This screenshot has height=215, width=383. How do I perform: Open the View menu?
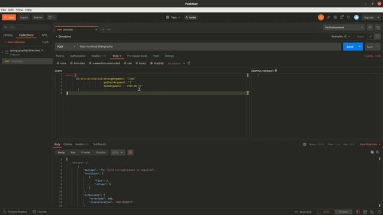(x=19, y=10)
